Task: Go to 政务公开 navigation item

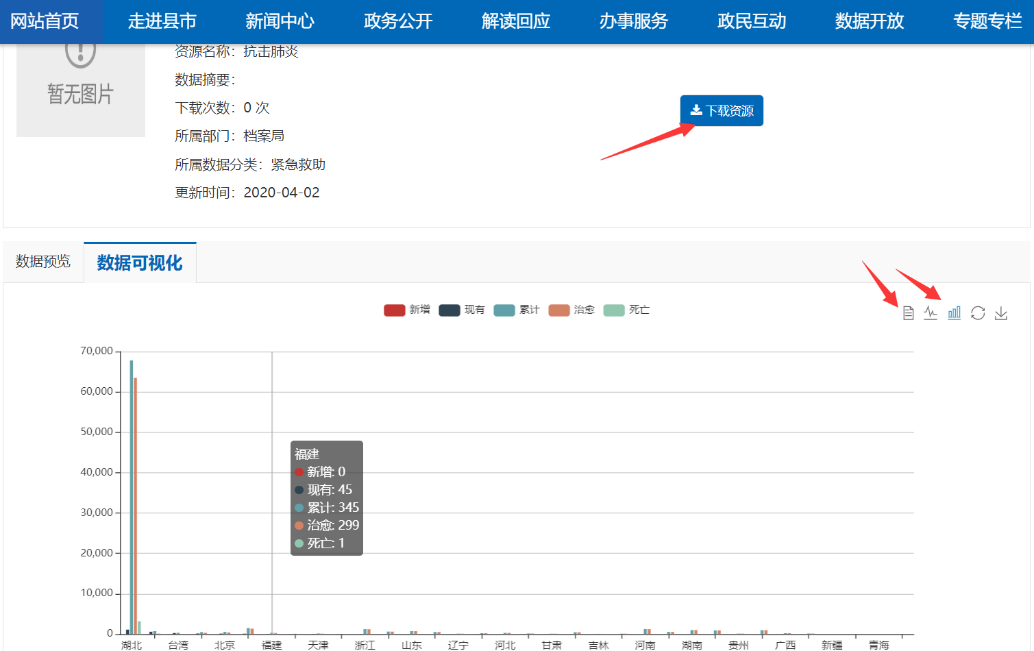Action: [x=398, y=21]
